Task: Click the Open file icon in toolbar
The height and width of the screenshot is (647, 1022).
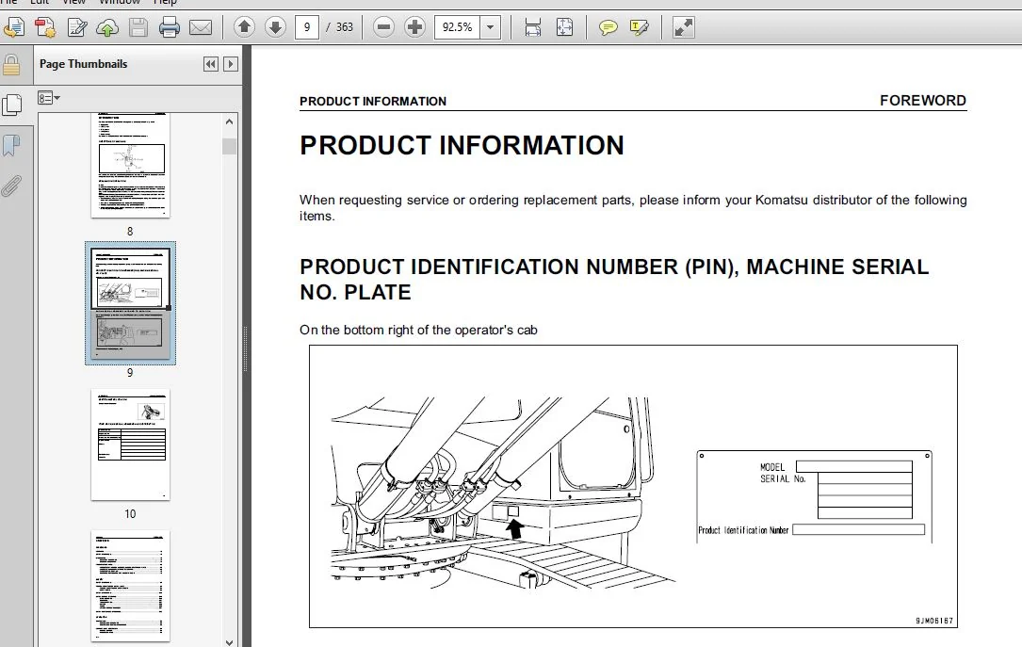Action: tap(14, 27)
